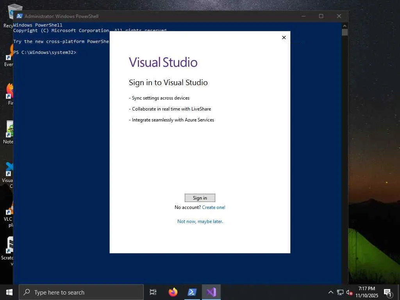Image resolution: width=400 pixels, height=300 pixels.
Task: Show hidden system tray icons
Action: click(330, 292)
